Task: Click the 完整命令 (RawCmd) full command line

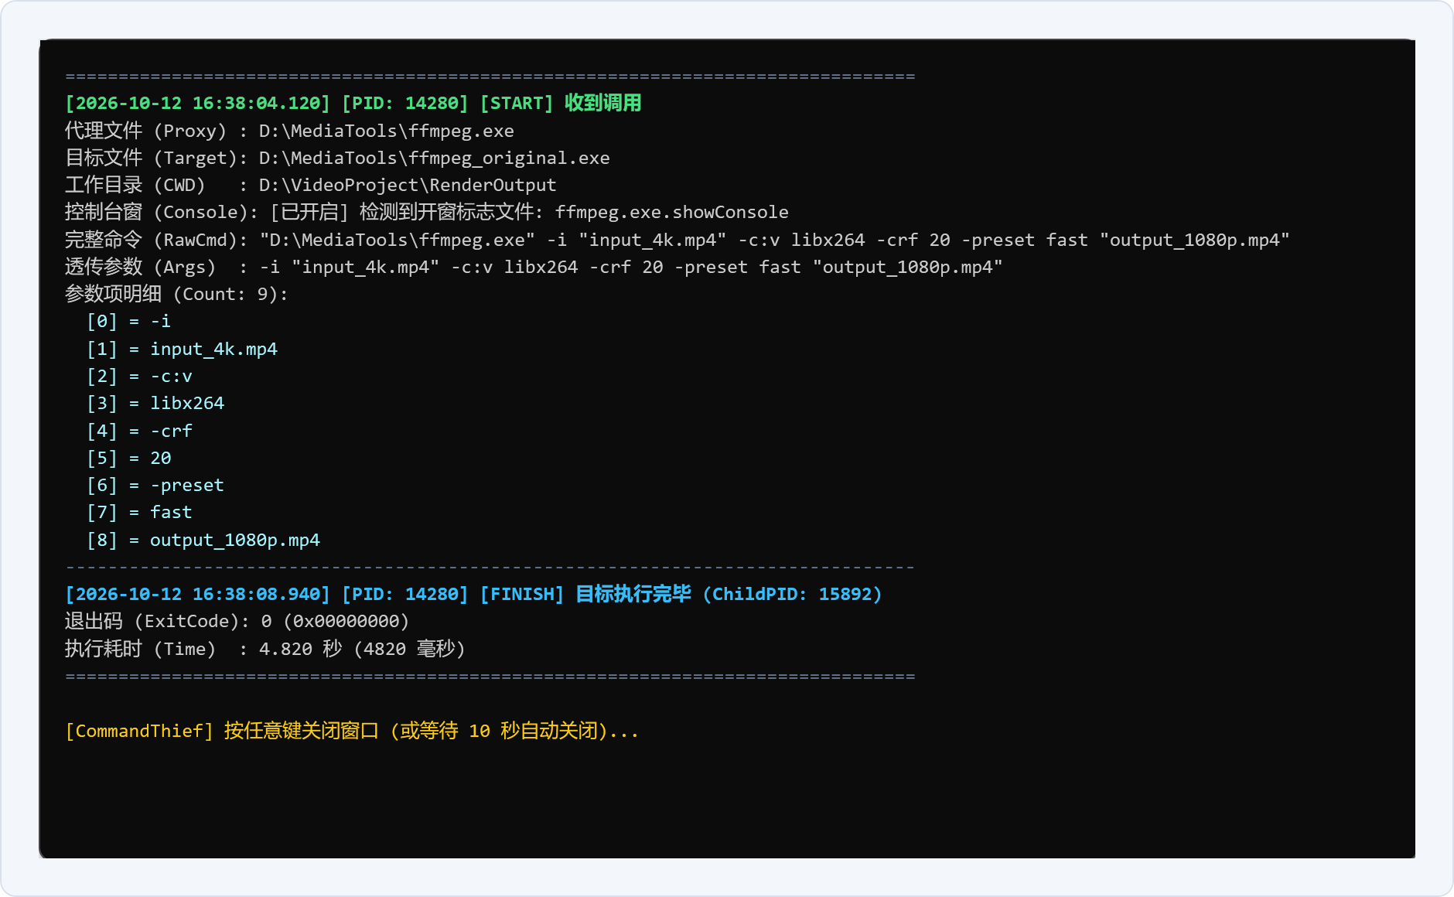Action: point(678,240)
